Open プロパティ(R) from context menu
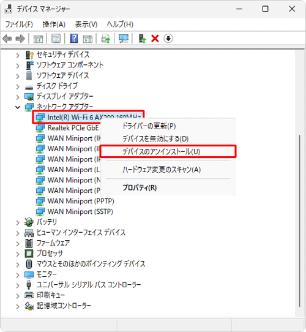This screenshot has height=332, width=306. pyautogui.click(x=168, y=187)
